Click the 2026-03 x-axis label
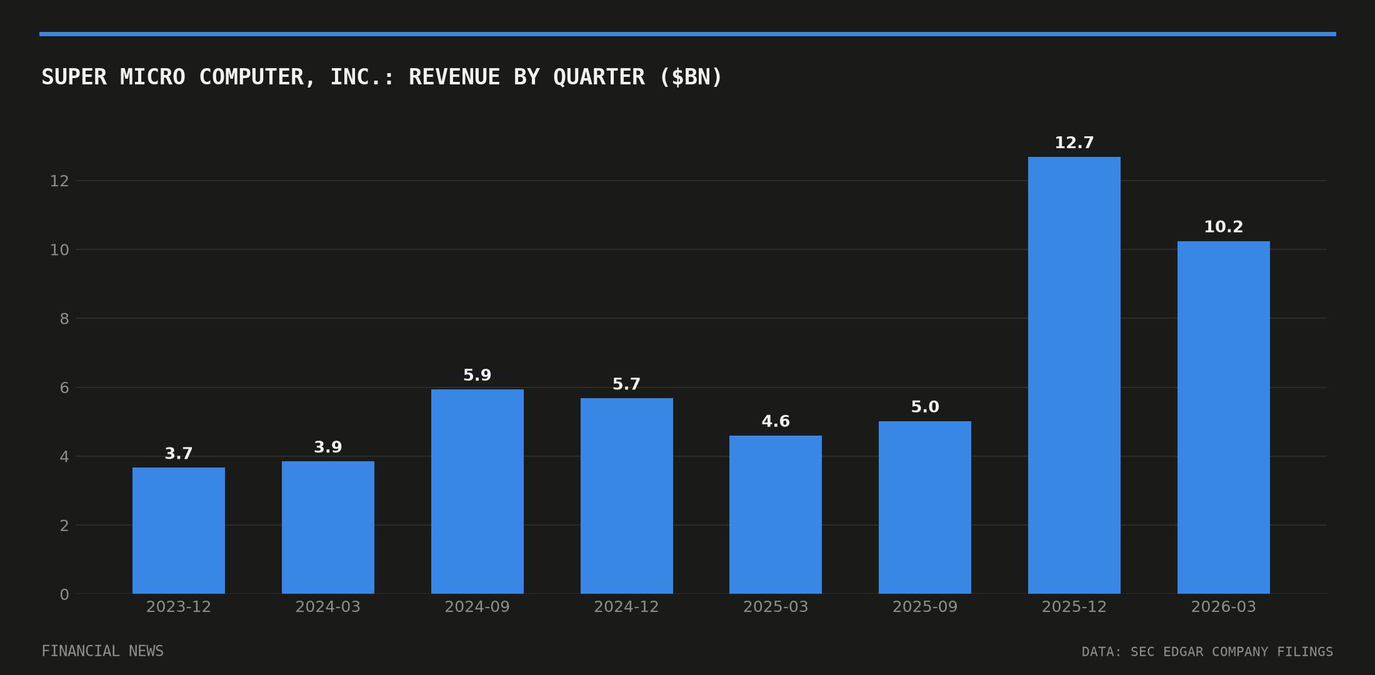The width and height of the screenshot is (1375, 675). (x=1224, y=607)
